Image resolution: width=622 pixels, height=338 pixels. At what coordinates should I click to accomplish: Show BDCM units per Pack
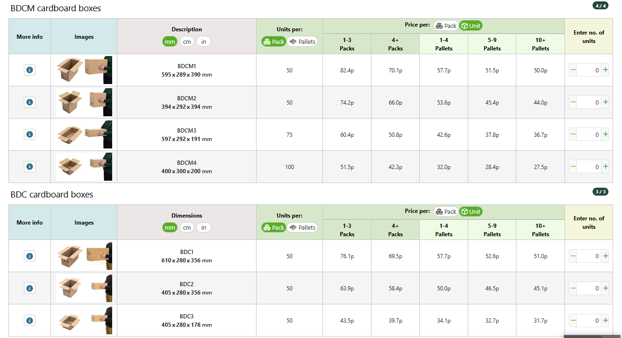point(274,42)
